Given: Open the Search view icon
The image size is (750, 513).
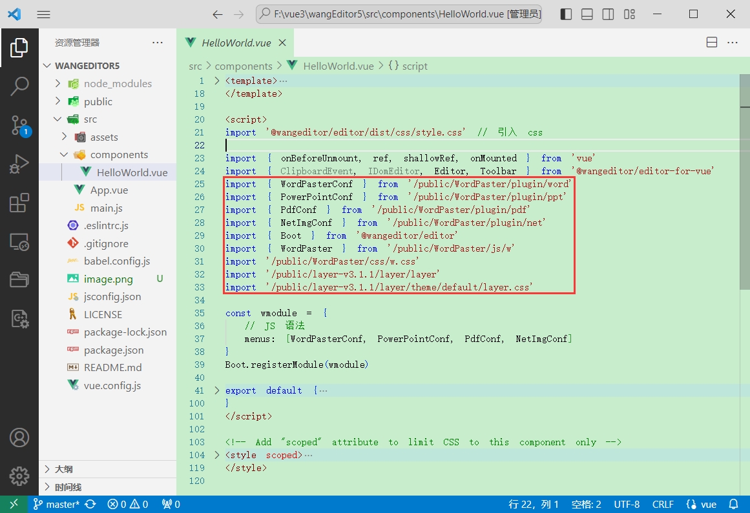Looking at the screenshot, I should tap(19, 85).
